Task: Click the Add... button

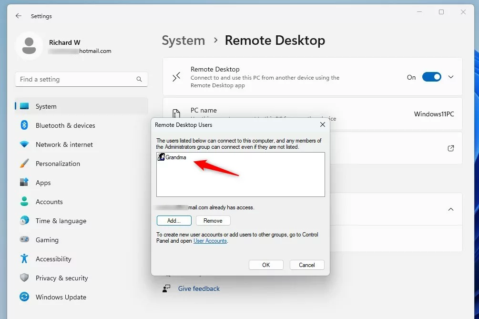Action: (174, 221)
